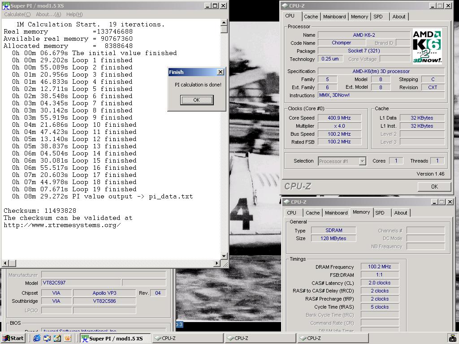Switch to Super PI taskbar button
This screenshot has width=459, height=344.
(115, 338)
